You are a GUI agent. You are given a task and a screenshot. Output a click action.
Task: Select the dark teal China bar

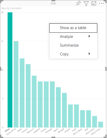pos(10,70)
